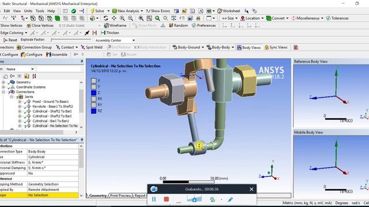Select the solid green Body selection filter
369x207 pixels.
pyautogui.click(x=58, y=18)
